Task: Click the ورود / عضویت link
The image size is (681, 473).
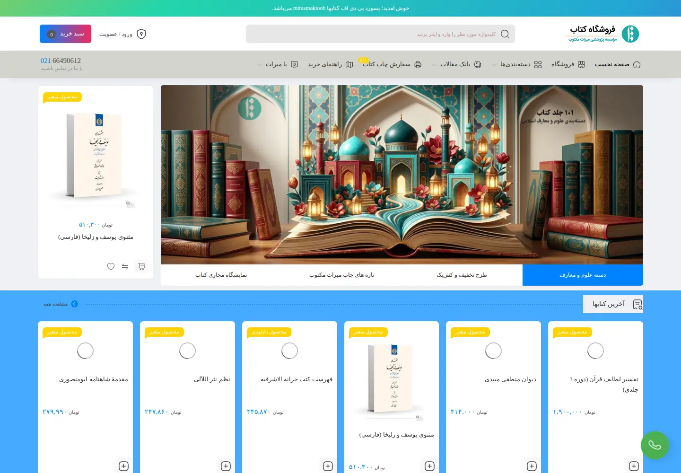Action: point(116,34)
